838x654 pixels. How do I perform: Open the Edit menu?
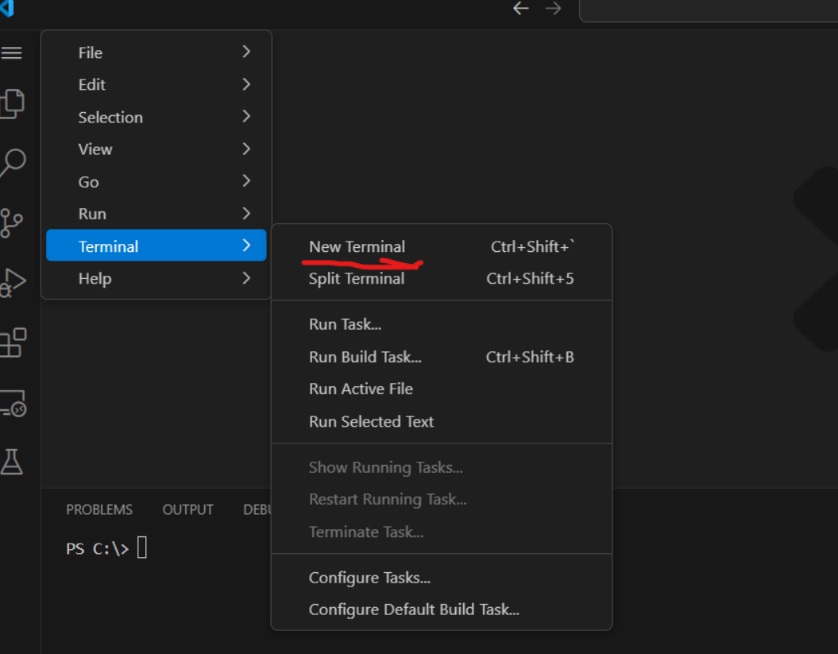pyautogui.click(x=156, y=84)
